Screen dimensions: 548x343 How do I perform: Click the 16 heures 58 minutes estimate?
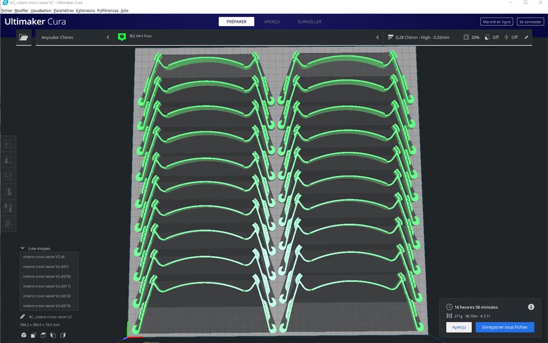click(476, 307)
